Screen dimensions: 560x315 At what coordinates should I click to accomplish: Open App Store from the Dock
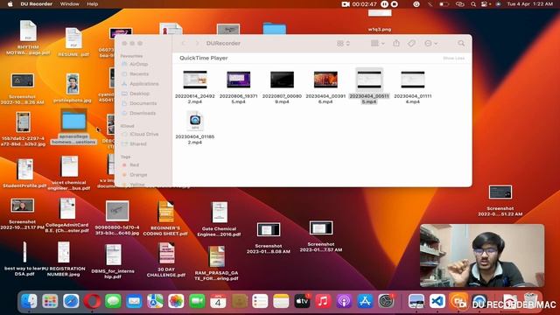[x=365, y=301]
